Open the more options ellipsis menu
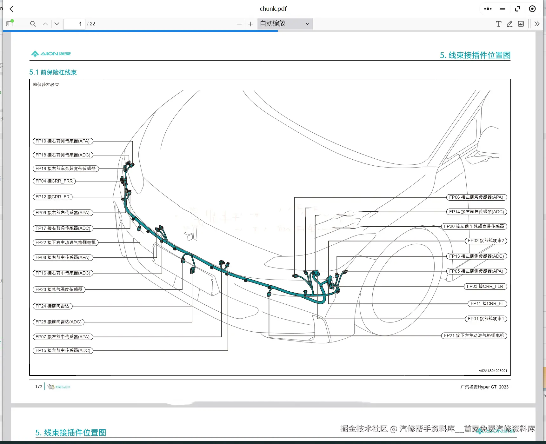Screen dimensions: 546x444 coord(488,9)
